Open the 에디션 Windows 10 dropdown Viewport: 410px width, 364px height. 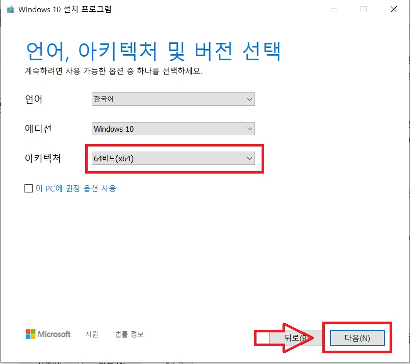(173, 129)
